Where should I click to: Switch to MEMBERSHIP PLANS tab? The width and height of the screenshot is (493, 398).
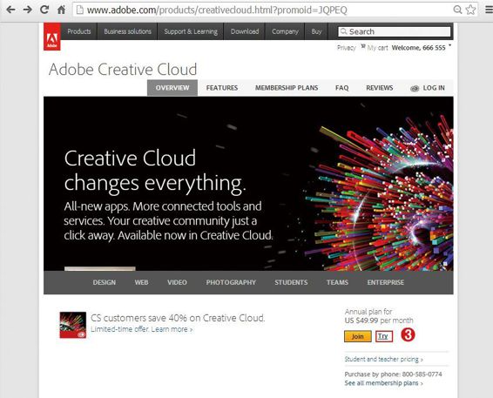pos(287,88)
